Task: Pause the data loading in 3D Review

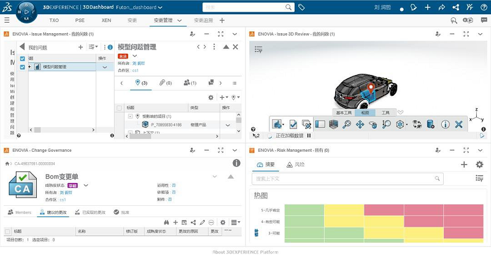Action: click(309, 136)
